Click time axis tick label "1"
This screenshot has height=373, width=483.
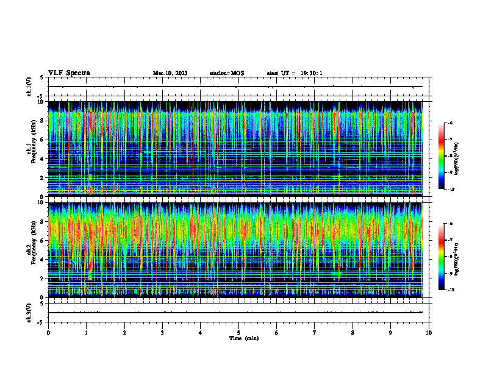86,333
